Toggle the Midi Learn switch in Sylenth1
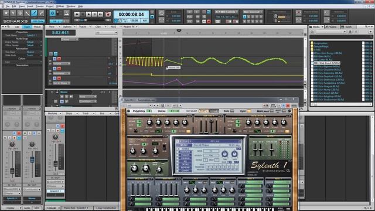The image size is (375, 211). click(272, 111)
